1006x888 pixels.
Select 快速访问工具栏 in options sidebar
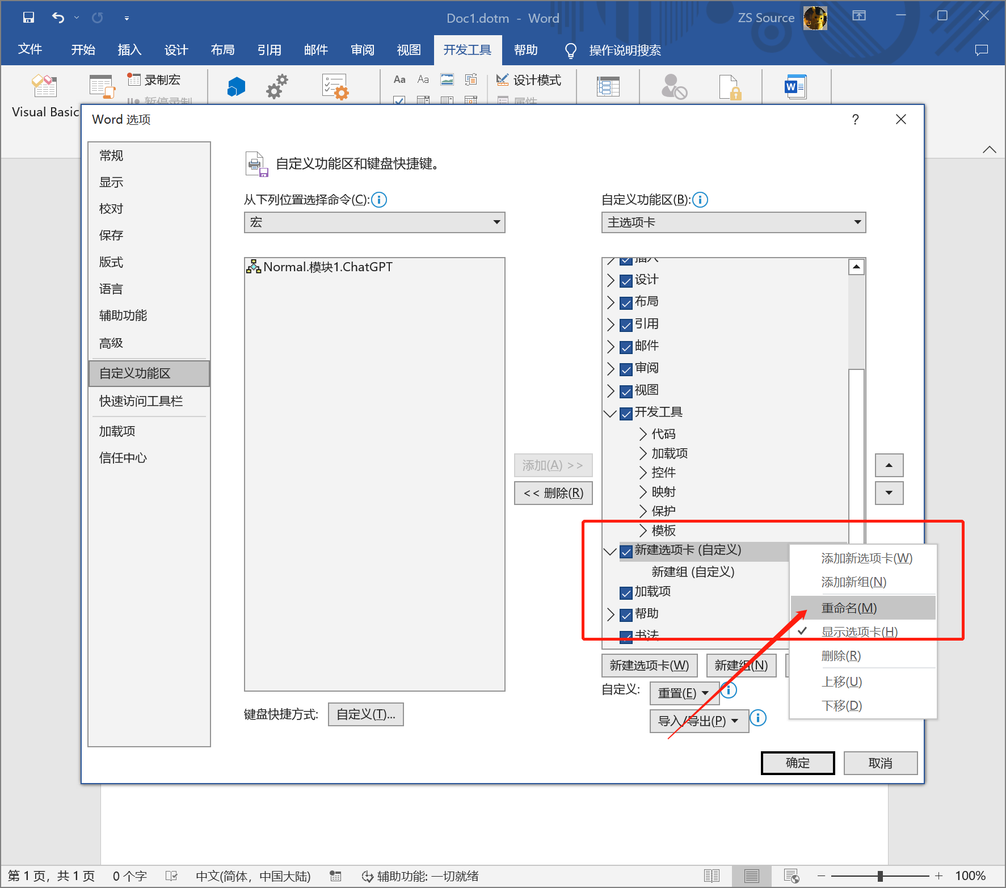(x=141, y=401)
